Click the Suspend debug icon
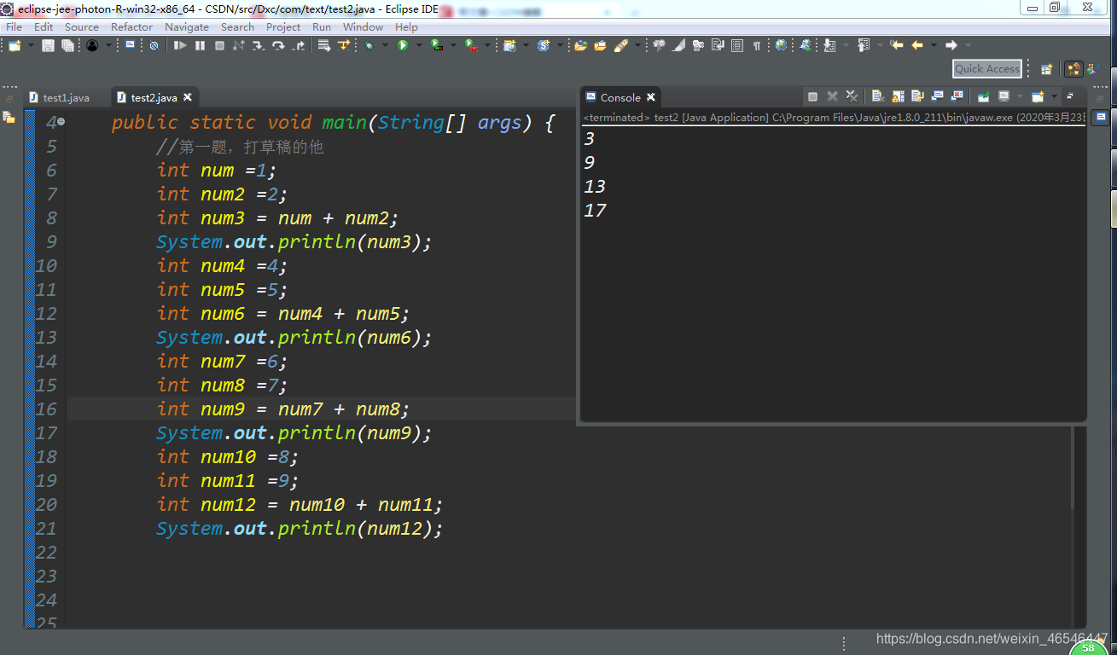 coord(200,45)
